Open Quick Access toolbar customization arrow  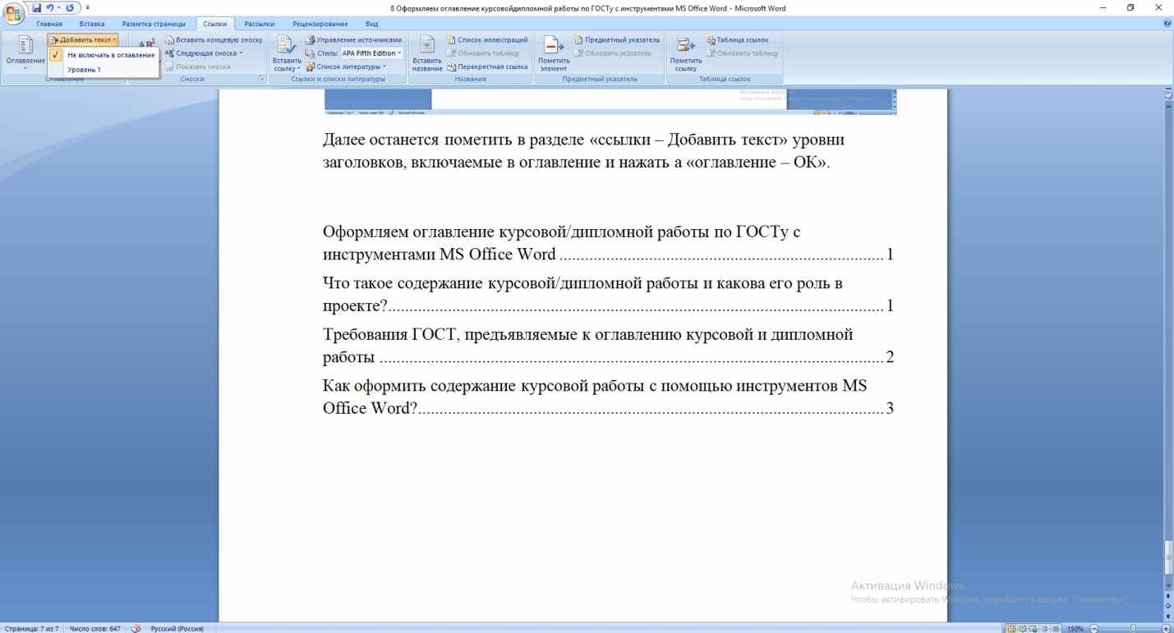point(87,8)
